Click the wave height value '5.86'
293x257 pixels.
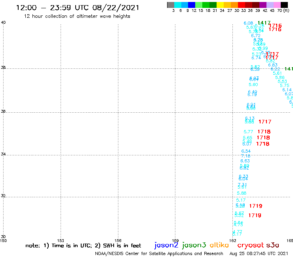(280, 77)
